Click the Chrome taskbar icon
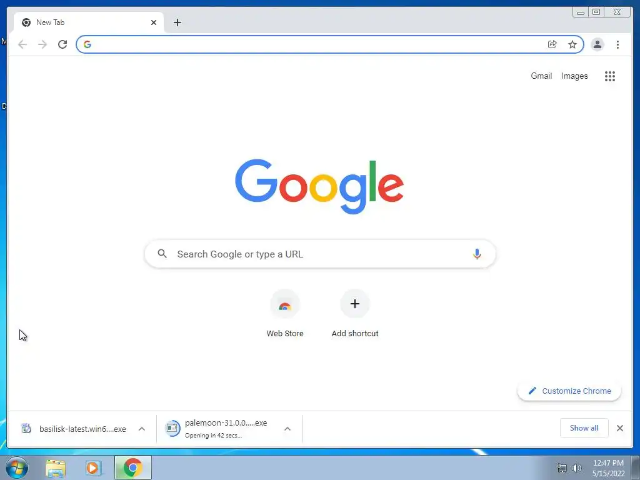Viewport: 640px width, 480px height. click(133, 467)
